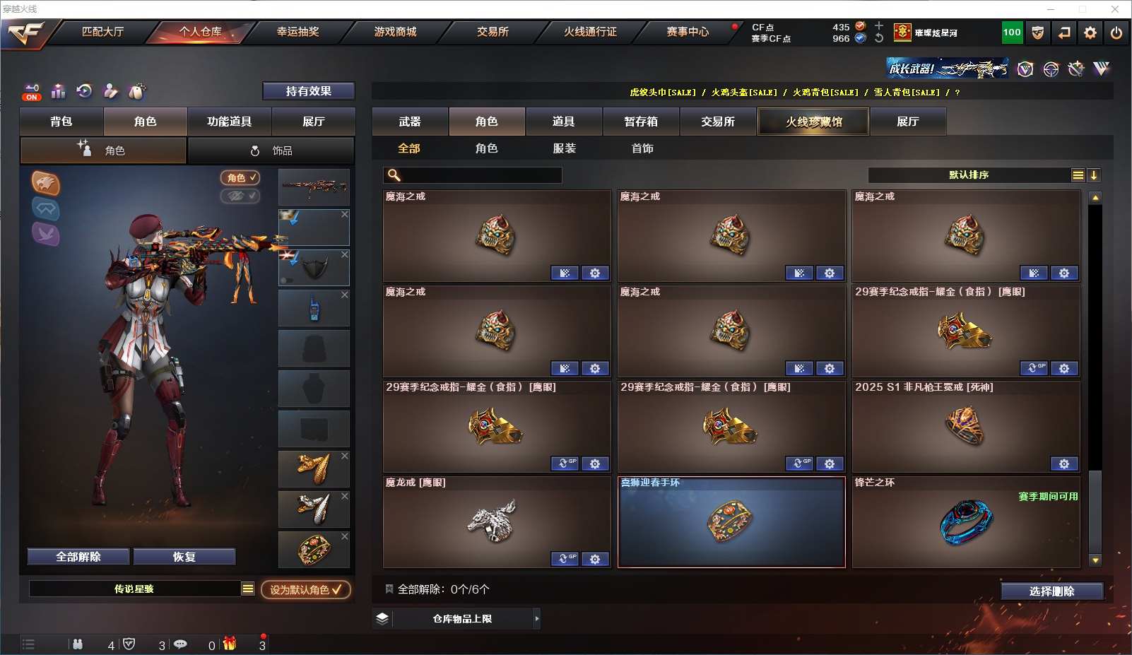Toggle the ON switch icon

tap(32, 93)
